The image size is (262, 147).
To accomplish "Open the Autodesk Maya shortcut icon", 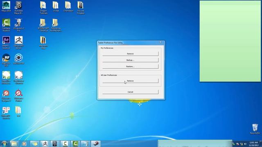I will 18,8.
